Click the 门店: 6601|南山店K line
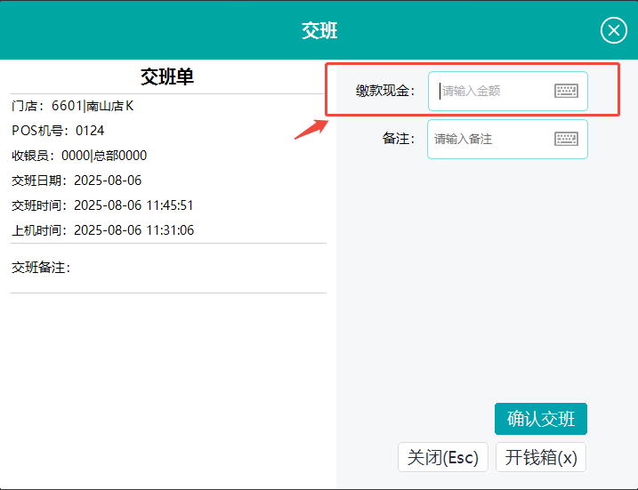 pyautogui.click(x=72, y=106)
